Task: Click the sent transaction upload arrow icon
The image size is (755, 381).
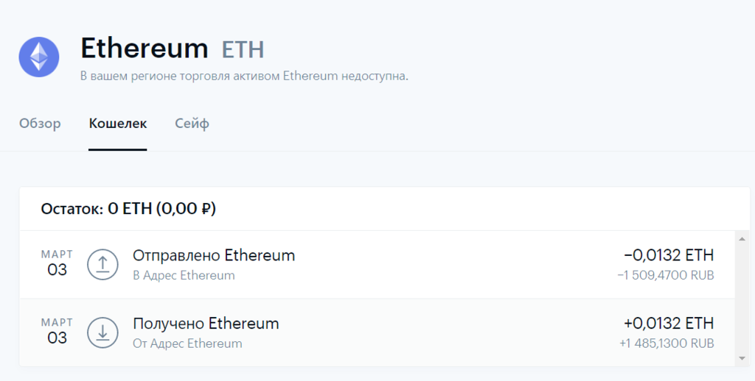Action: coord(102,264)
